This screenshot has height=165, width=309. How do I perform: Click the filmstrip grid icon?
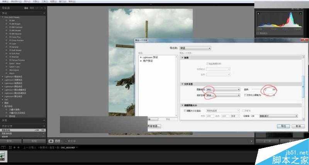[x=10, y=147]
